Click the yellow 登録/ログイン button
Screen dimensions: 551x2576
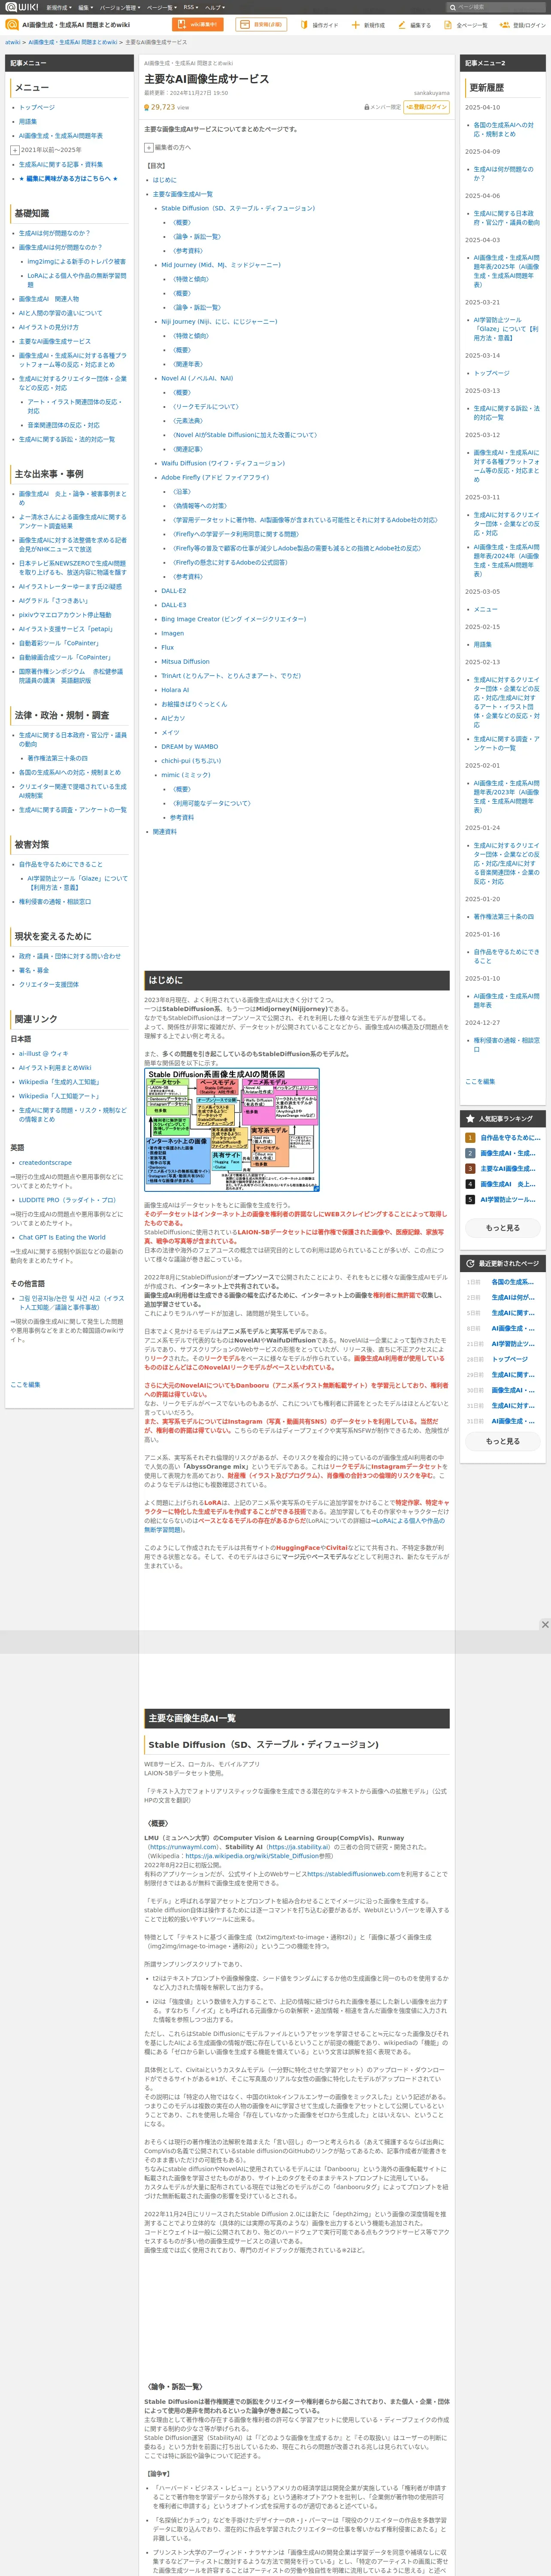pos(426,107)
